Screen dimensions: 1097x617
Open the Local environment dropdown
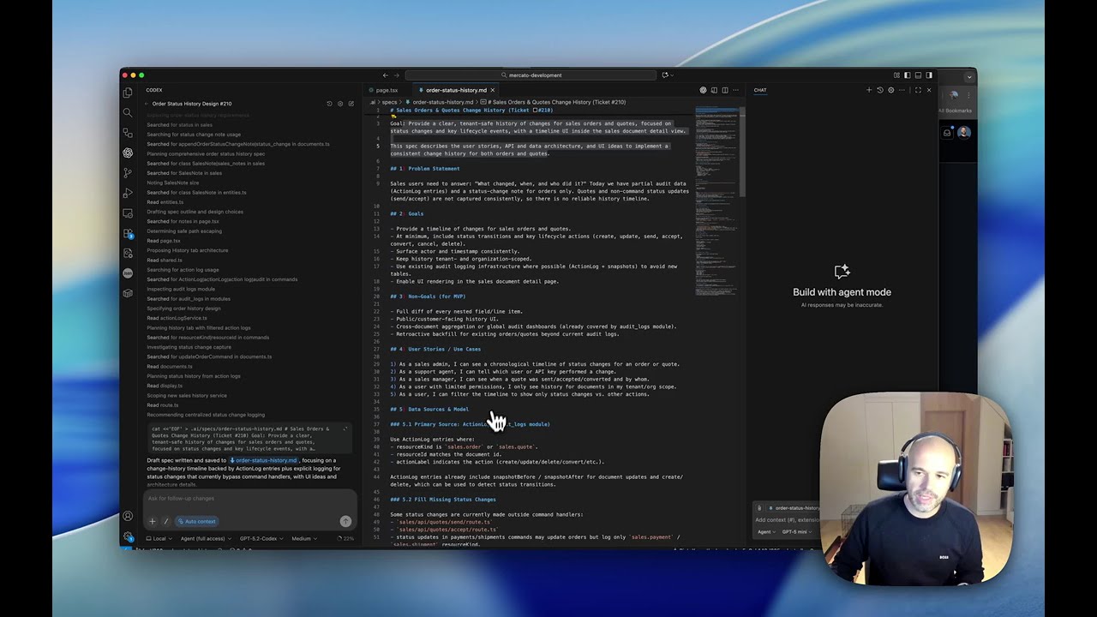tap(160, 539)
